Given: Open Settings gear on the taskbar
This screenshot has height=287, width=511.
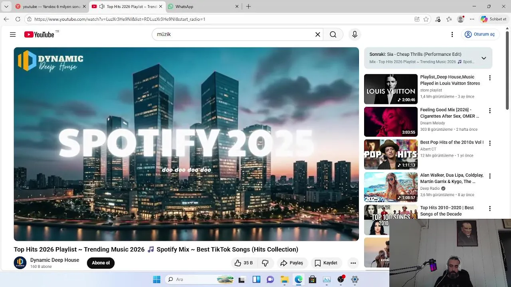Looking at the screenshot, I should tap(355, 279).
